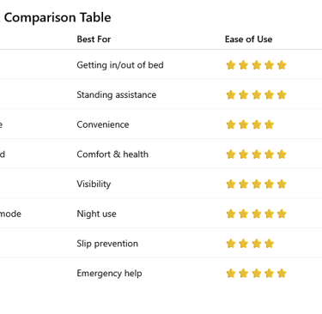The height and width of the screenshot is (314, 322).
Task: Click the Convenience cell text
Action: tap(103, 124)
